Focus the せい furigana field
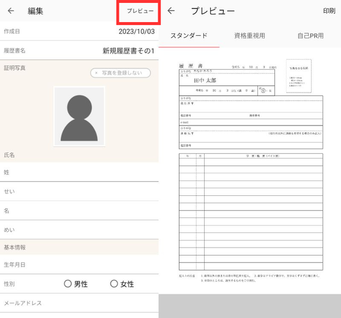The width and height of the screenshot is (341, 318). point(79,191)
